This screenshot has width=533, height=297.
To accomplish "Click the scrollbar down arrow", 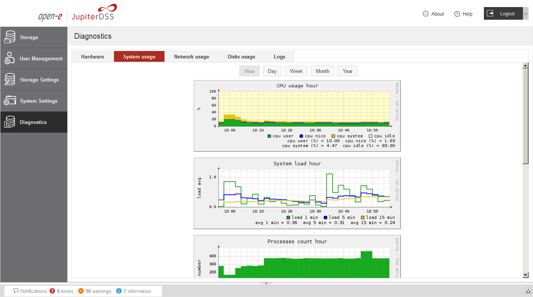I will pyautogui.click(x=526, y=275).
